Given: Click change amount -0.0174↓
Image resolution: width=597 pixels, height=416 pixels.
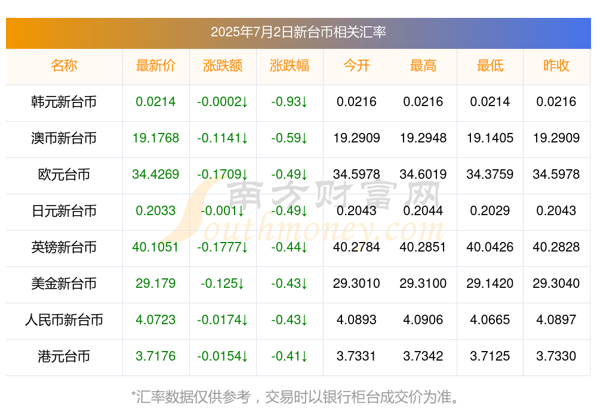Looking at the screenshot, I should click(223, 320).
